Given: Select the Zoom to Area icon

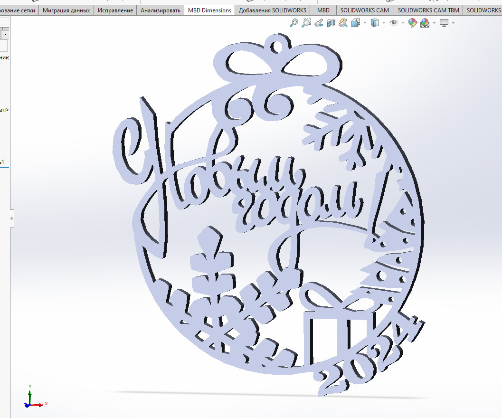Looking at the screenshot, I should pos(306,23).
